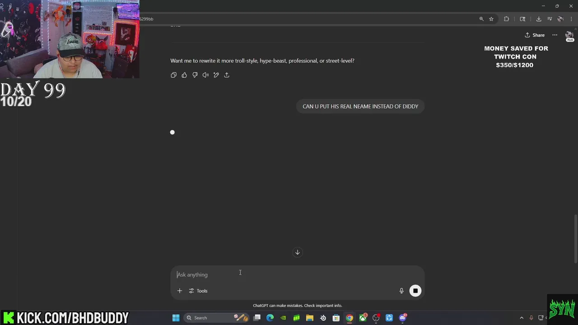Click the Ask anything input field
578x325 pixels.
297,274
